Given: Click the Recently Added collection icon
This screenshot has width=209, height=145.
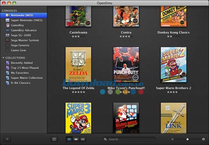Looking at the screenshot, I should click(x=7, y=63).
